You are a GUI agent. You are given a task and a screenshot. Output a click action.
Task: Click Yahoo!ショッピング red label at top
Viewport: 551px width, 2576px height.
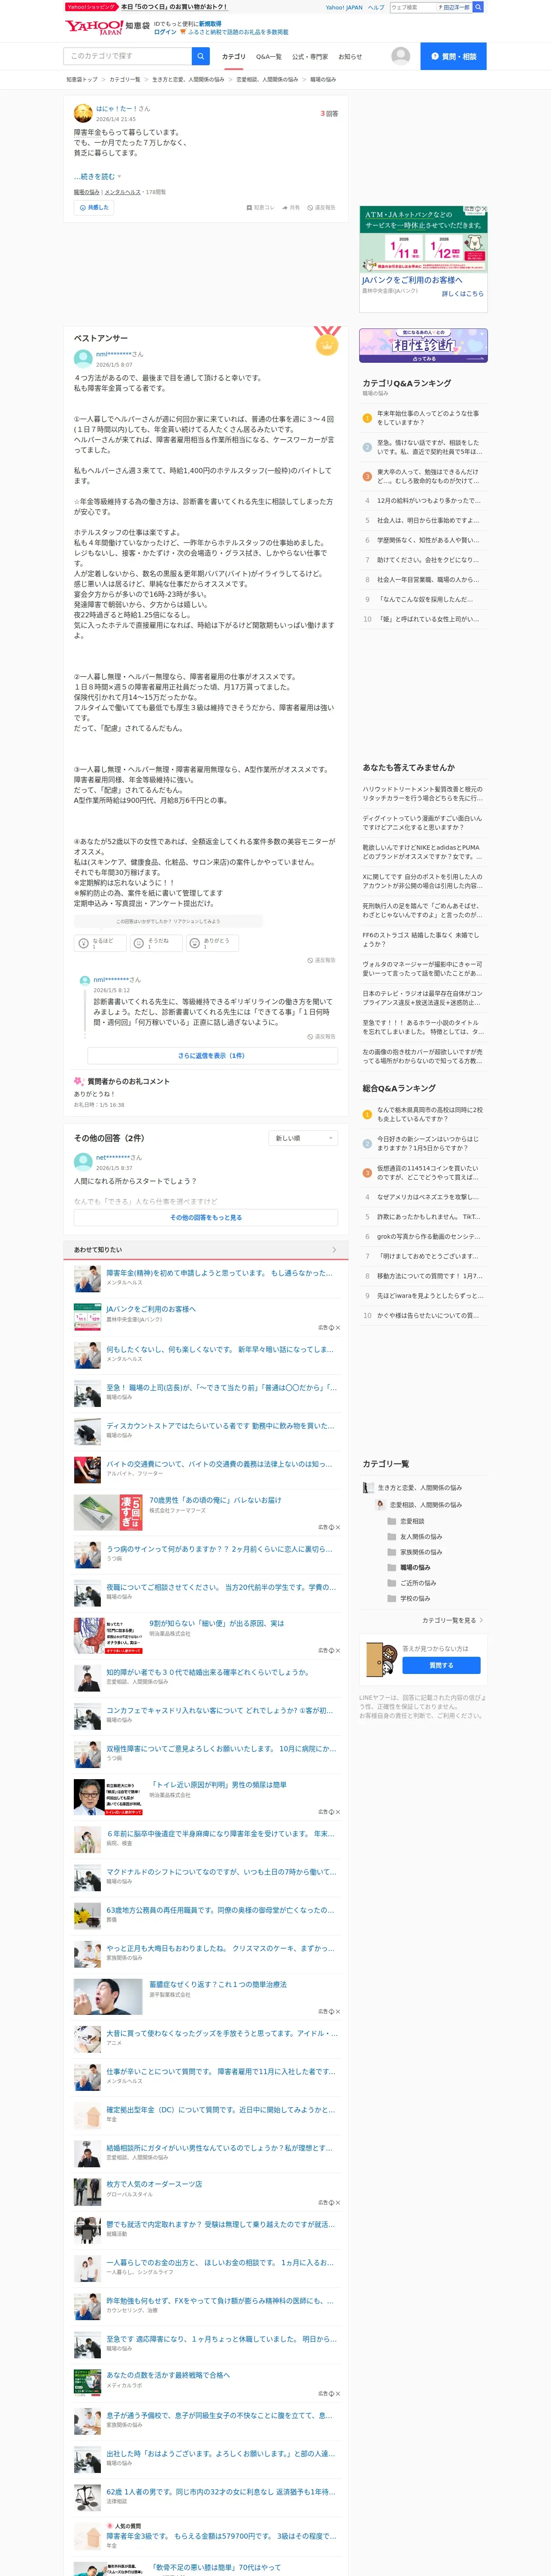(92, 7)
